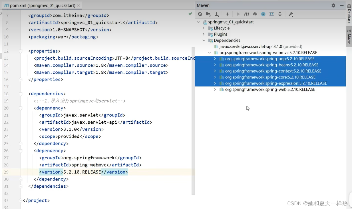Click the Maven side tab
The height and width of the screenshot is (209, 352).
(x=349, y=37)
